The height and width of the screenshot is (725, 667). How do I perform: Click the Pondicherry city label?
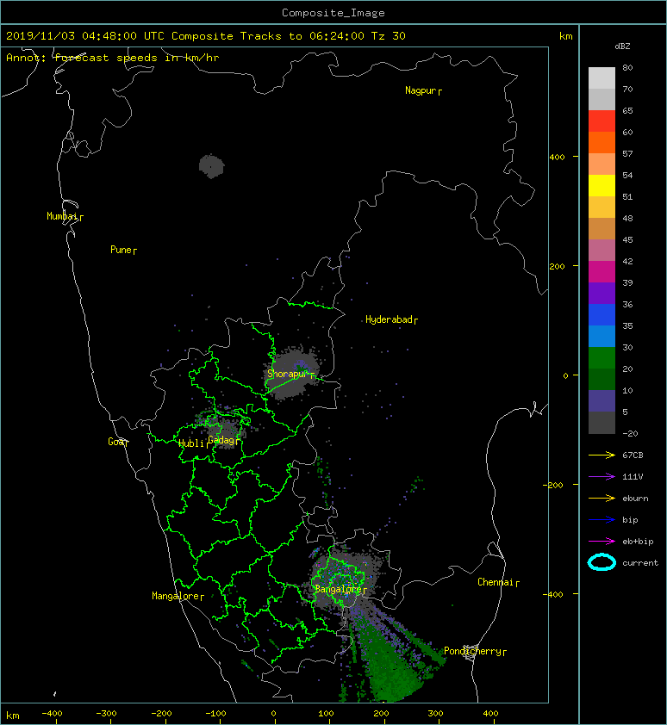472,651
